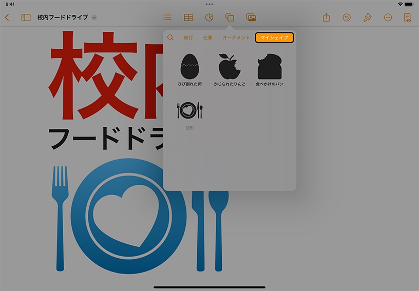The image size is (419, 291).
Task: Open the table insert icon
Action: pos(188,17)
